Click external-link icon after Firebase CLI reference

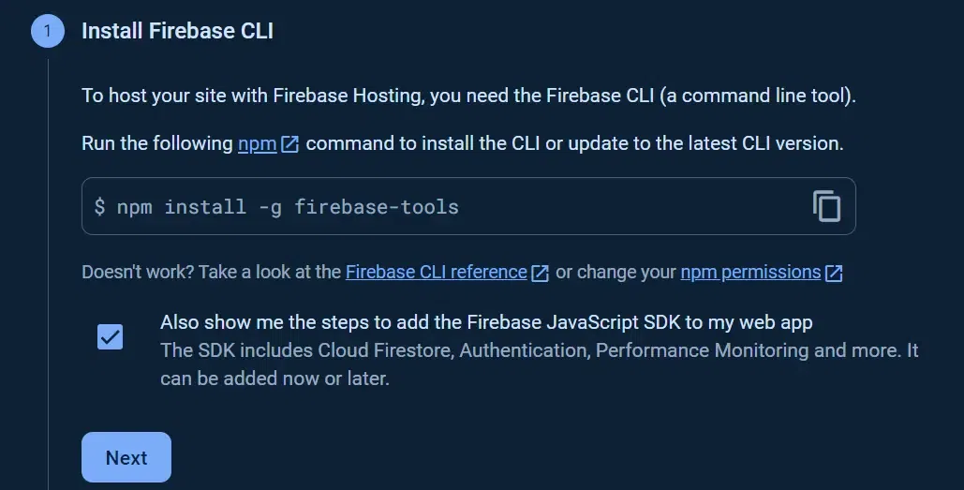coord(541,274)
